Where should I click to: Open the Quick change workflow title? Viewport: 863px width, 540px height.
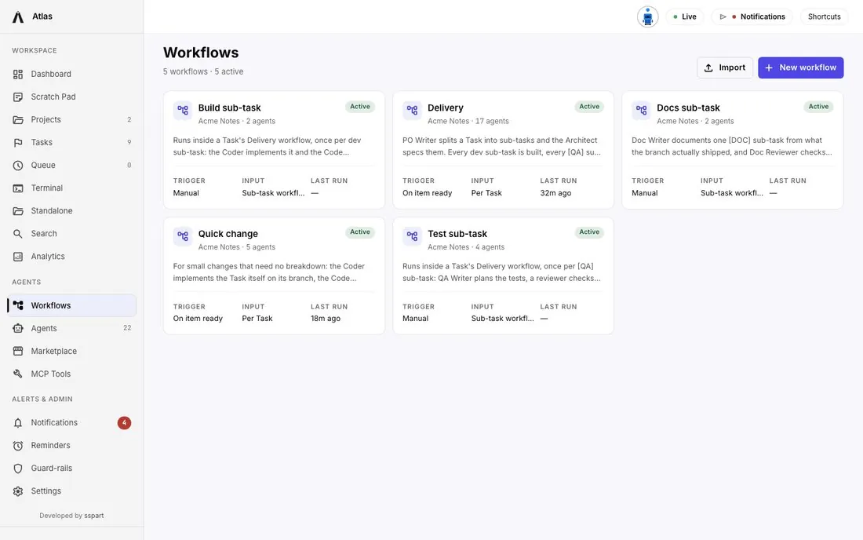pos(228,234)
